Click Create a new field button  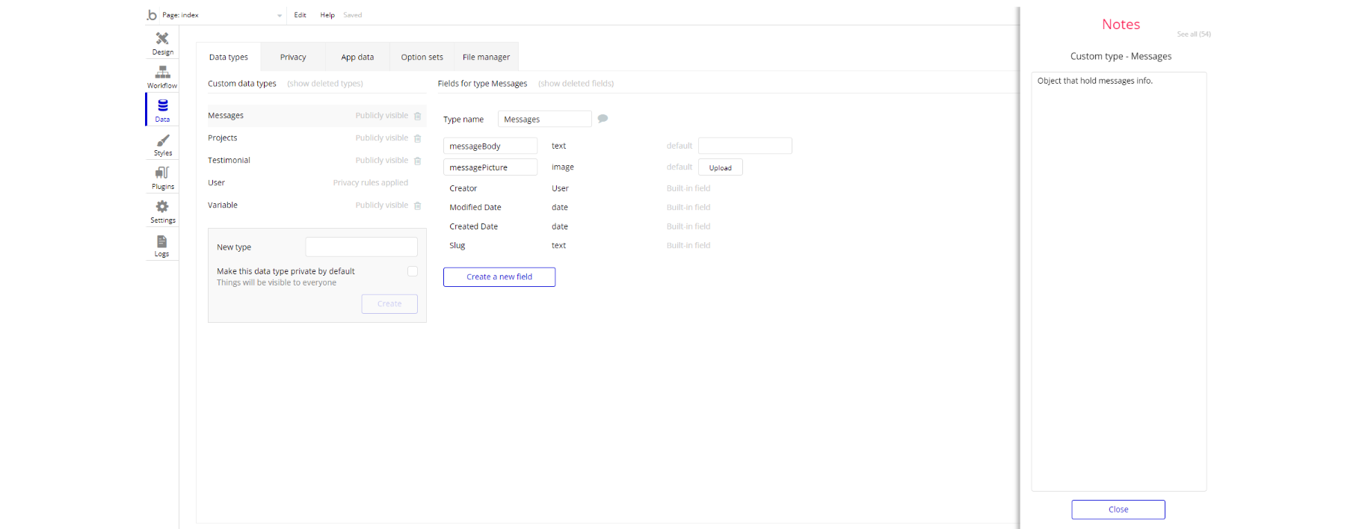[x=499, y=277]
